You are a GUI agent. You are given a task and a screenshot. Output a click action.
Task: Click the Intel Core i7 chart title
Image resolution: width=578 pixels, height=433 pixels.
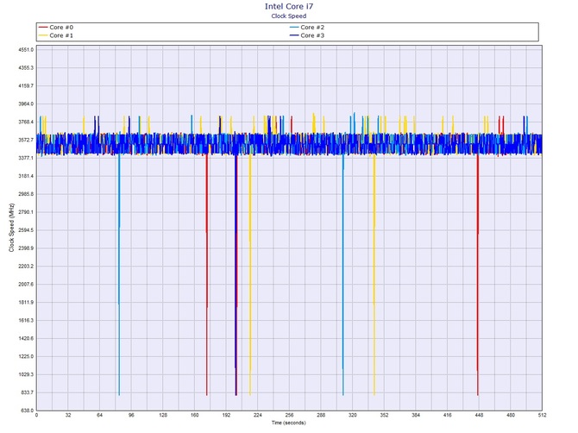289,6
